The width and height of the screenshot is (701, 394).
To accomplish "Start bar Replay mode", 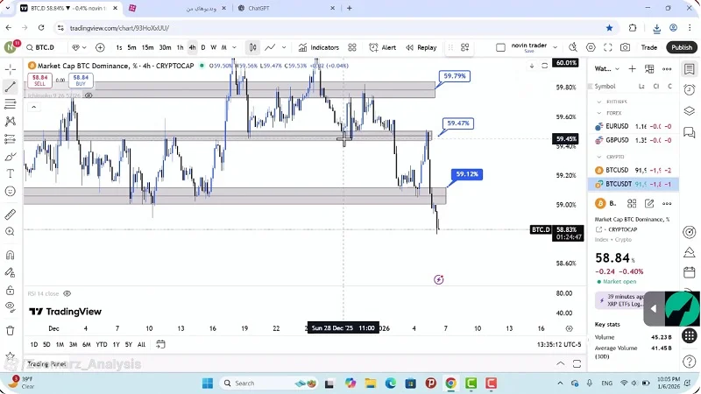I will (421, 47).
